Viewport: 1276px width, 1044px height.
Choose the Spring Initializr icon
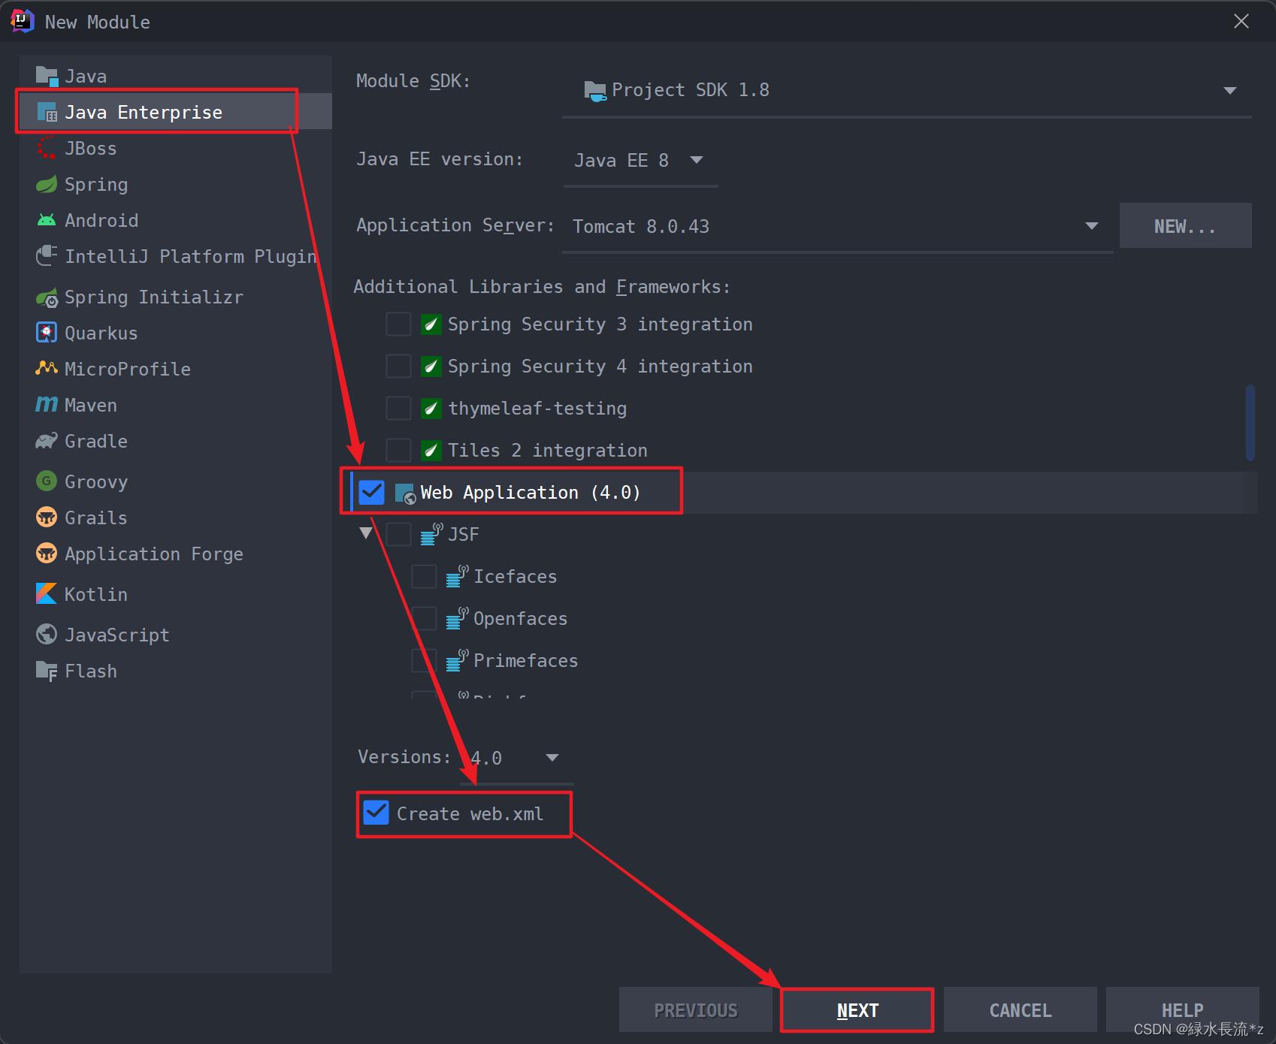[x=47, y=297]
